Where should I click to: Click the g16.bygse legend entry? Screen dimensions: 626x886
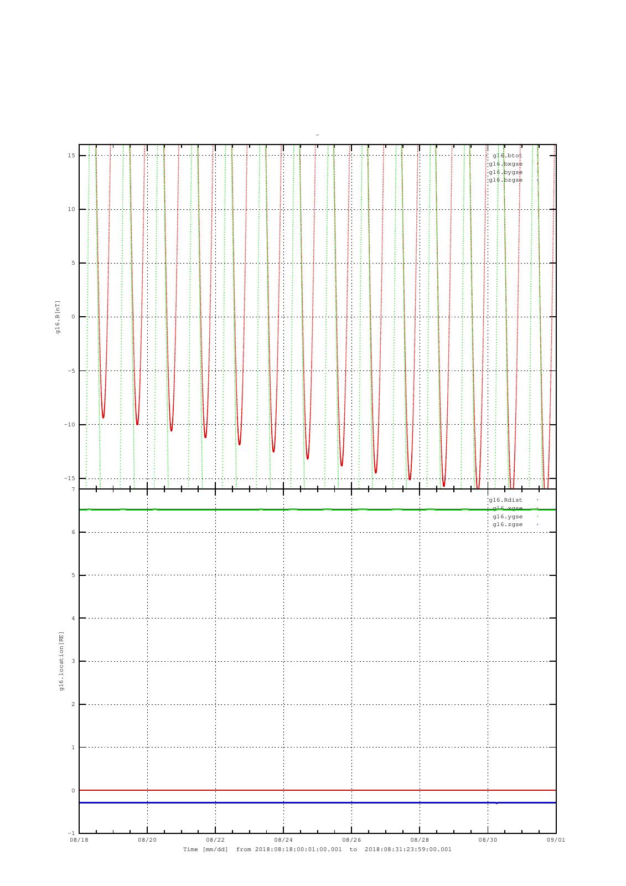(x=505, y=172)
